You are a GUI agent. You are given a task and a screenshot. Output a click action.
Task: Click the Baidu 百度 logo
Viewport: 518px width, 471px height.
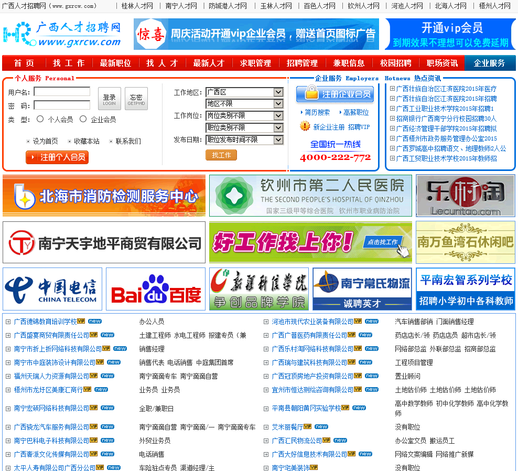156,289
